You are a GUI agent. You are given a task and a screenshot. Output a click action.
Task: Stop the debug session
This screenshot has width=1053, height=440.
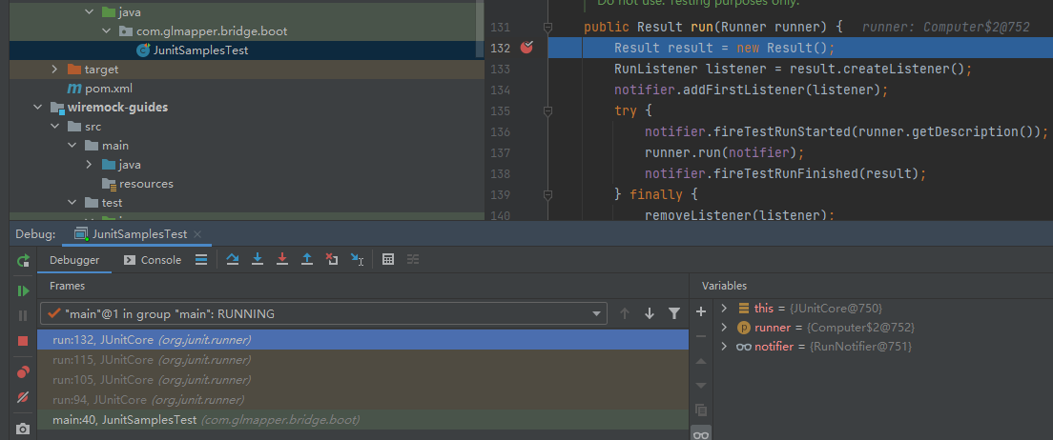(24, 341)
